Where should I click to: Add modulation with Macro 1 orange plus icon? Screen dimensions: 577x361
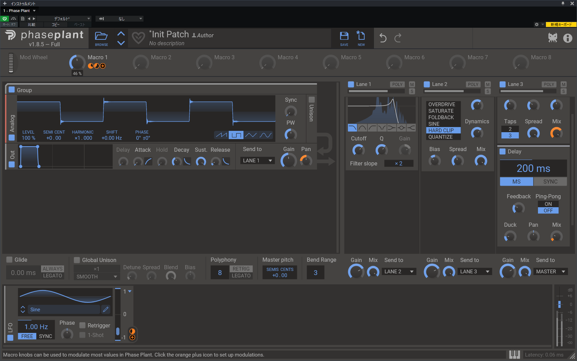click(x=103, y=66)
